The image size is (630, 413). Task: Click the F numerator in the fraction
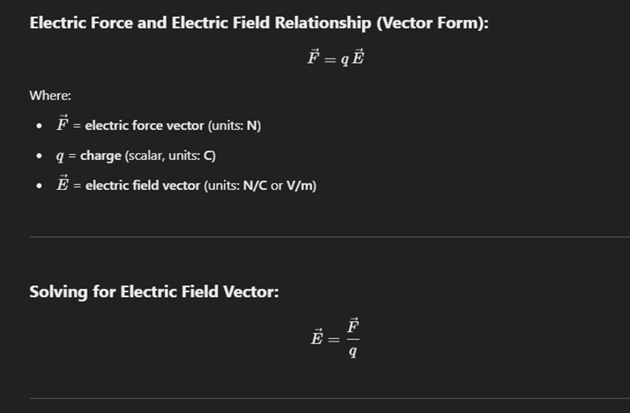coord(353,326)
